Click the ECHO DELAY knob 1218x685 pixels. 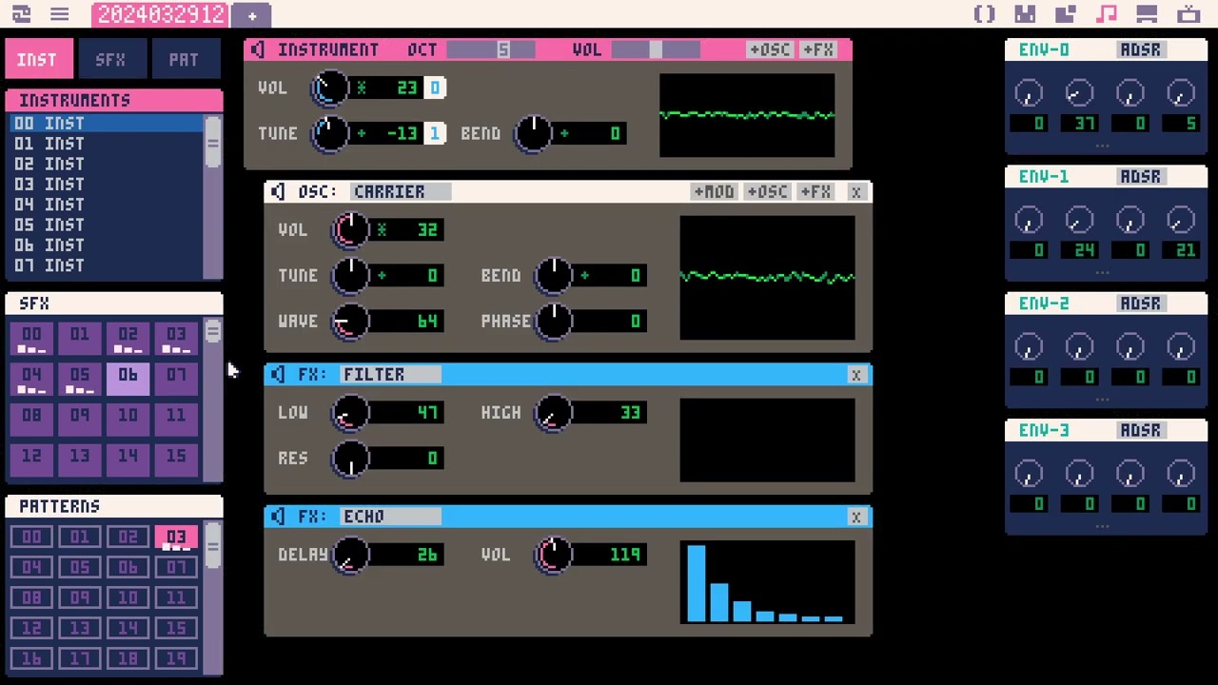click(x=351, y=555)
